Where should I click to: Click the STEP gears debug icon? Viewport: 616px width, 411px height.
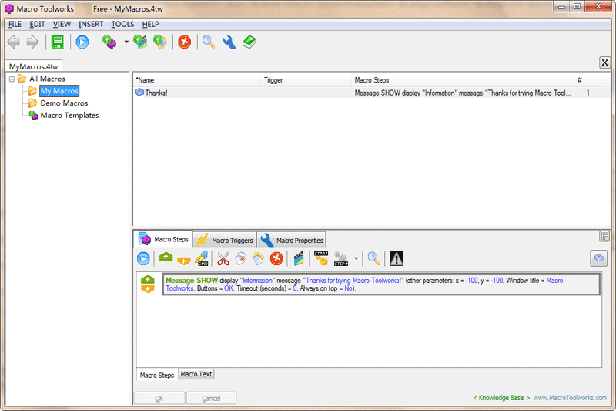[x=340, y=258]
